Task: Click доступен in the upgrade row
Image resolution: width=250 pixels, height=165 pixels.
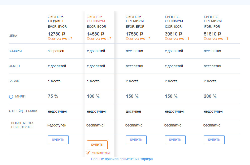Action: click(x=133, y=111)
